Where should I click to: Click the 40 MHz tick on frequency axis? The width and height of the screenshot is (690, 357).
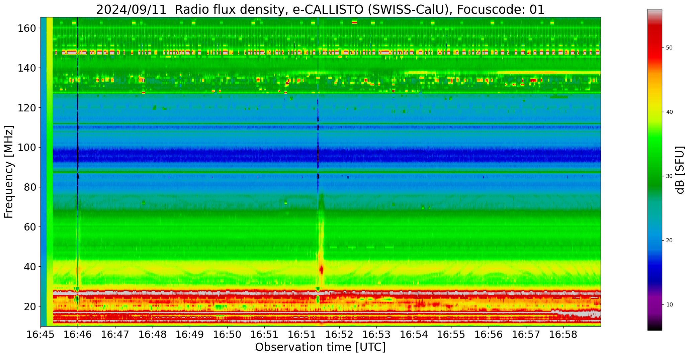[29, 267]
